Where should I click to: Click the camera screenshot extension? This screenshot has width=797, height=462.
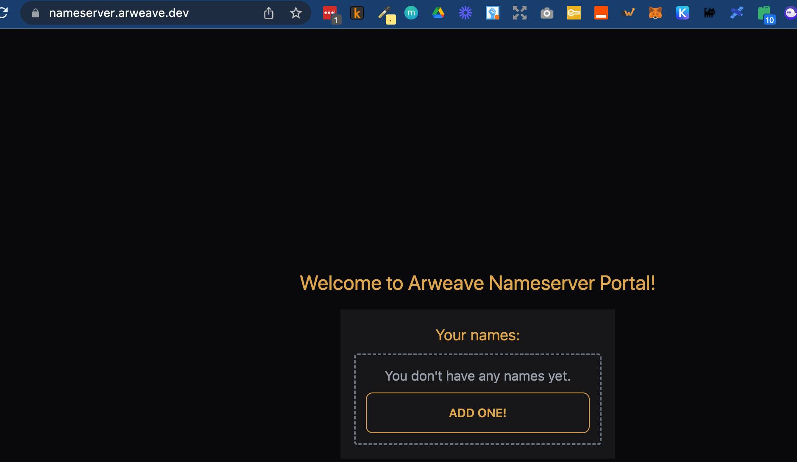(x=546, y=13)
